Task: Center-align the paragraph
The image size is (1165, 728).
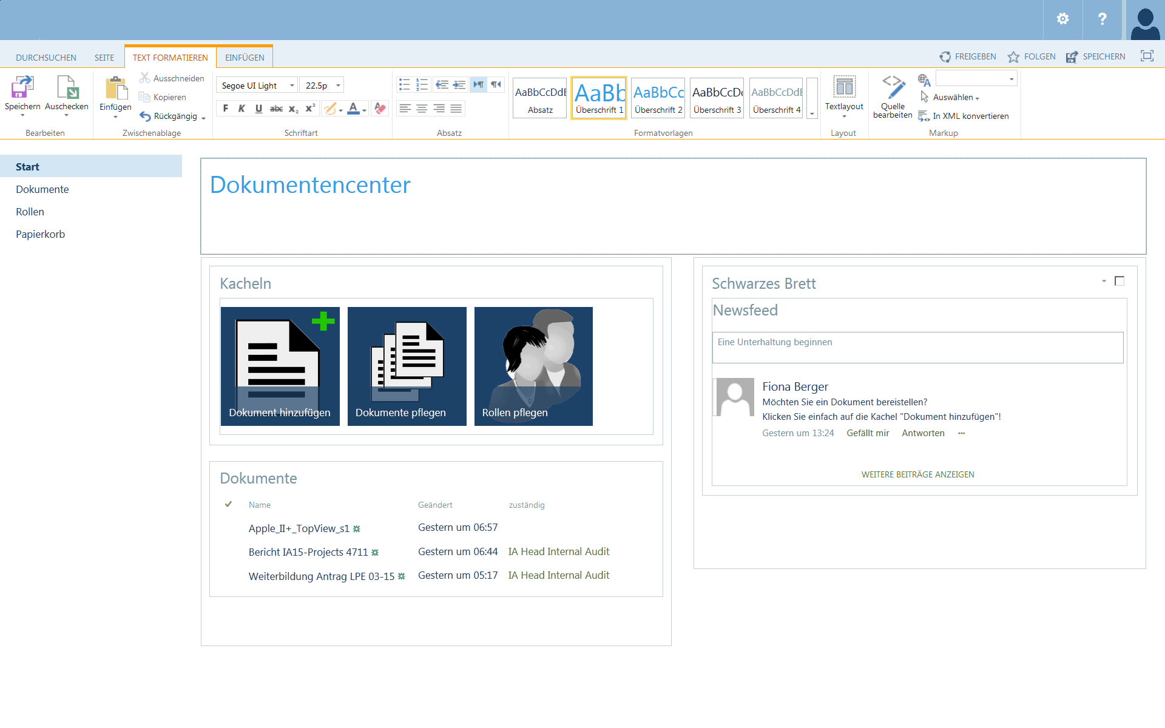Action: click(422, 109)
